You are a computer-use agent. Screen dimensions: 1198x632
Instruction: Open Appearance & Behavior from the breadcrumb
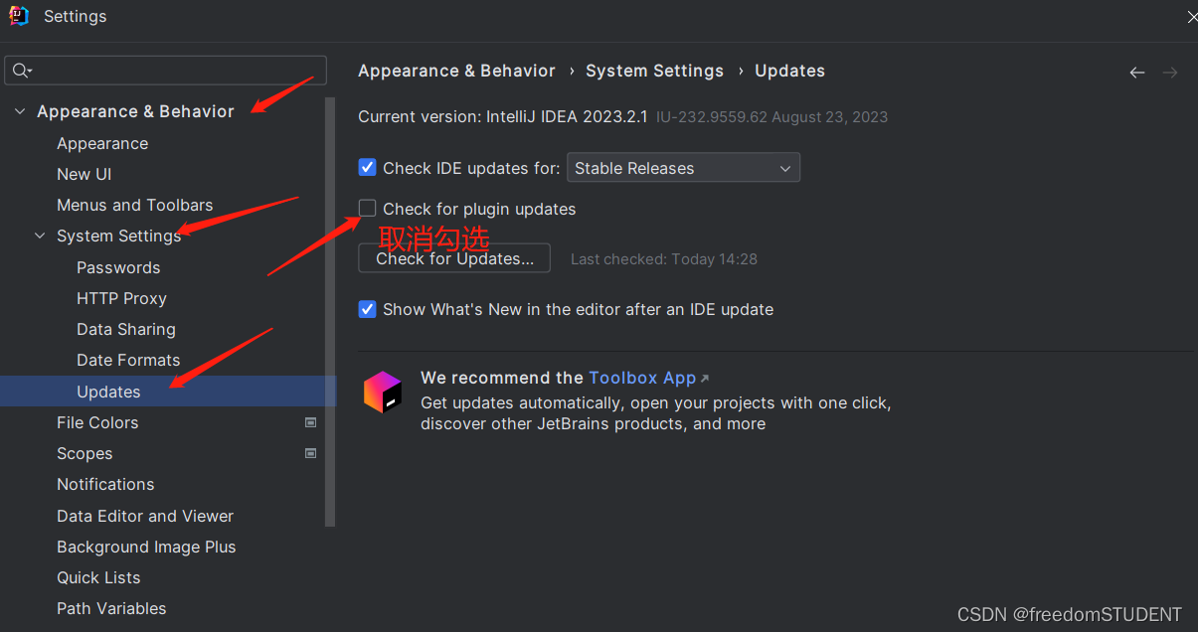click(456, 71)
